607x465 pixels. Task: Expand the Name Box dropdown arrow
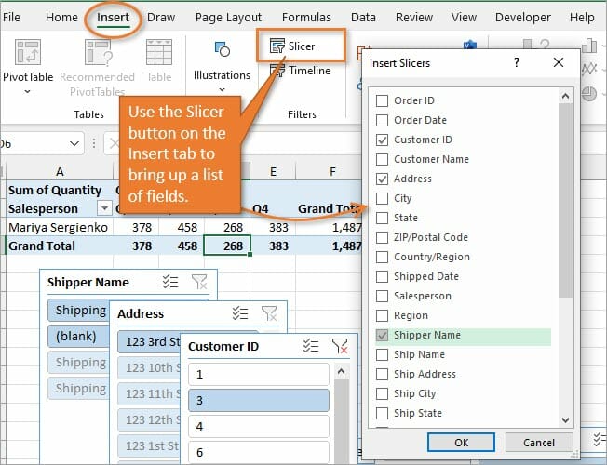tap(78, 144)
